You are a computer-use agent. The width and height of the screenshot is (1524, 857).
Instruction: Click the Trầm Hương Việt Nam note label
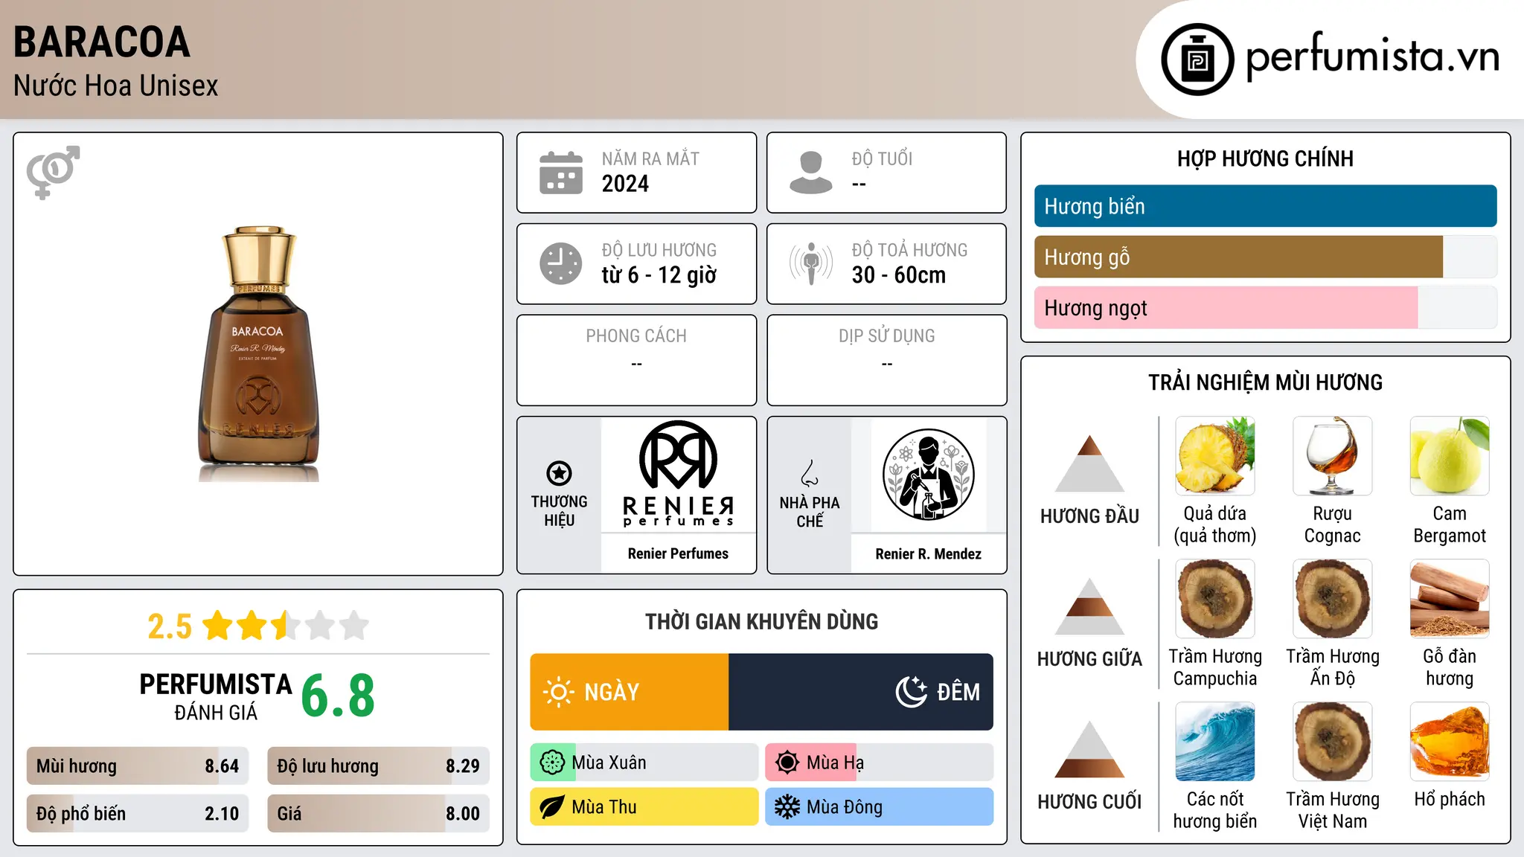pos(1333,810)
